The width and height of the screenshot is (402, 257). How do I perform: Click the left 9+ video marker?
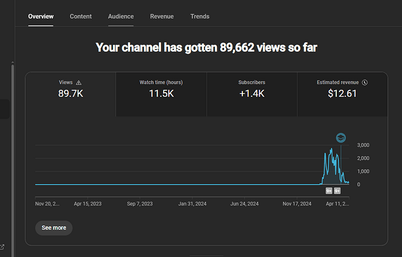point(329,191)
